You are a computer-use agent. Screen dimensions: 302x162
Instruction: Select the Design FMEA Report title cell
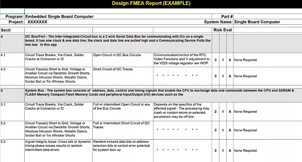(x=151, y=4)
